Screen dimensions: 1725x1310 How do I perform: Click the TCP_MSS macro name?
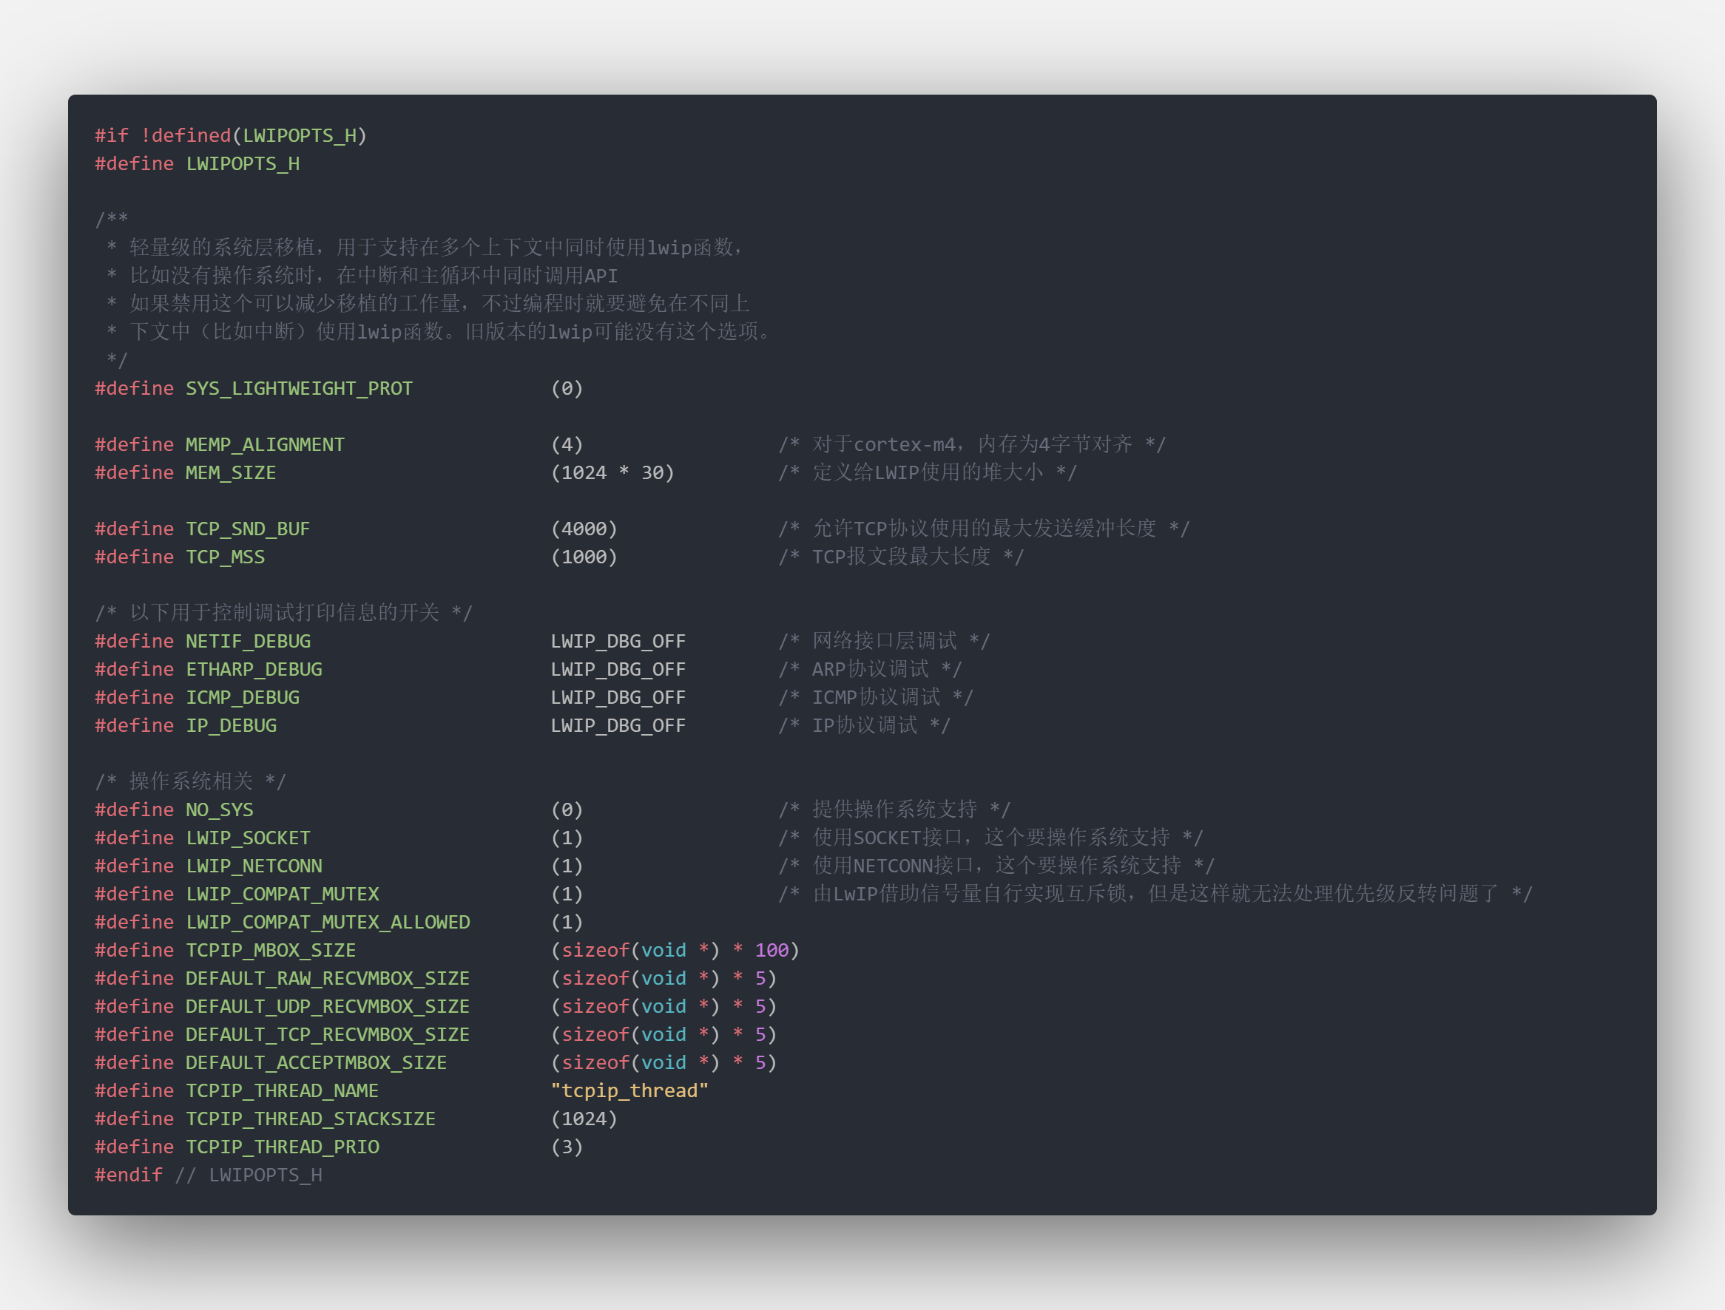point(225,557)
